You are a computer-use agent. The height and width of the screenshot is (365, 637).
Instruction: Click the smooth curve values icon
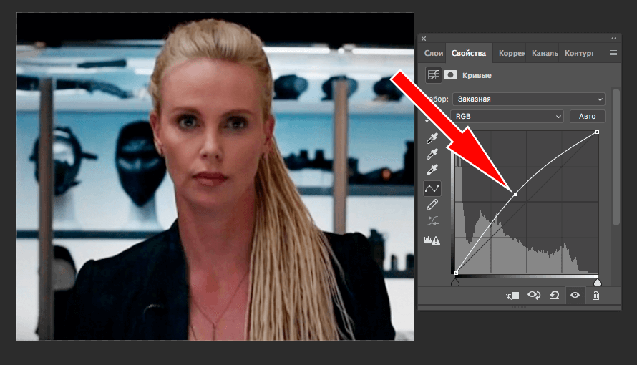point(432,221)
